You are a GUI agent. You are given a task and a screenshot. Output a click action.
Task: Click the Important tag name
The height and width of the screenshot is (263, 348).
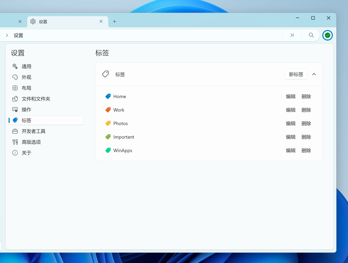click(124, 137)
